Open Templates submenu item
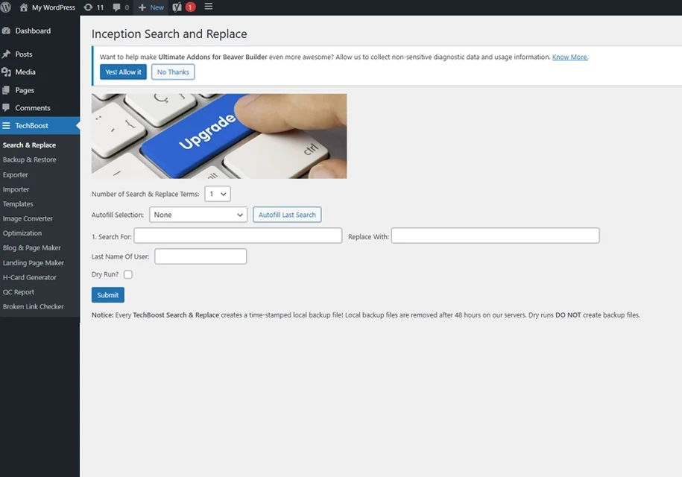 [x=18, y=204]
